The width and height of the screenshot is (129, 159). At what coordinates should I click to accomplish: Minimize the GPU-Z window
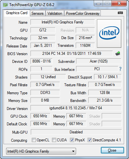tap(99, 4)
